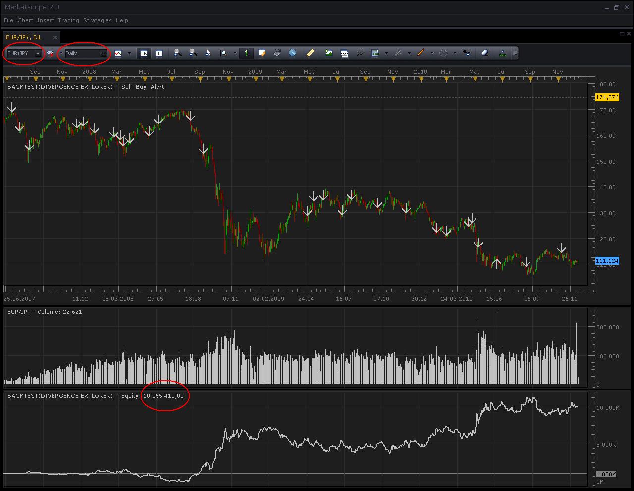
Task: Select the ellipse shape tool
Action: click(443, 53)
